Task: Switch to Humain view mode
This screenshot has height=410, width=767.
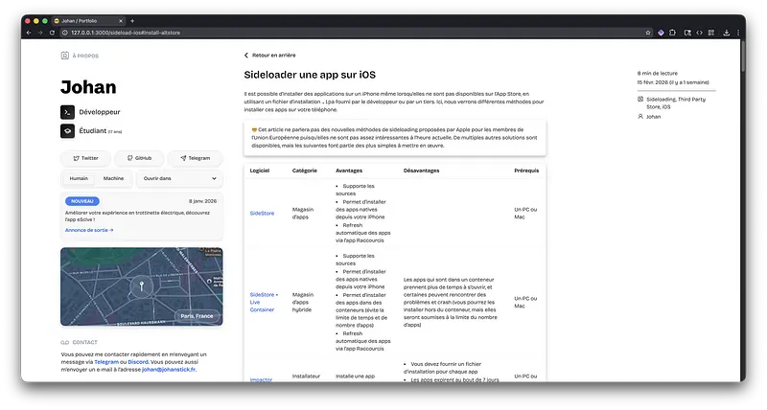Action: (79, 178)
